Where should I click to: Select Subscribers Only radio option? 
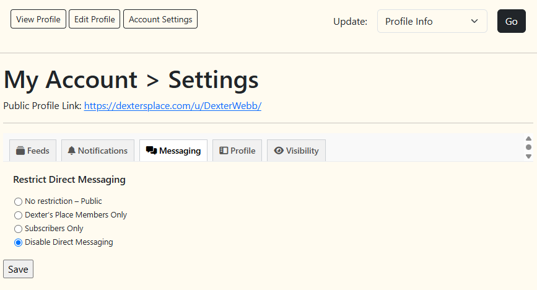(18, 229)
